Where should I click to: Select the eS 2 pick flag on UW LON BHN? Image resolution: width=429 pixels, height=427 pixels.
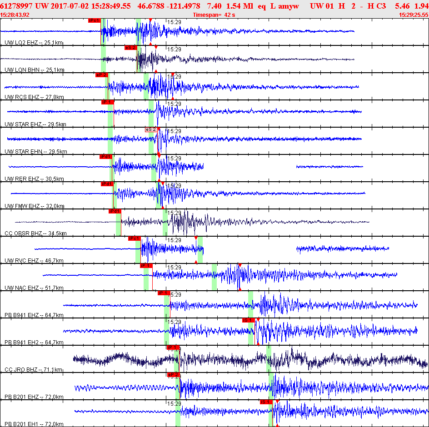coord(130,48)
